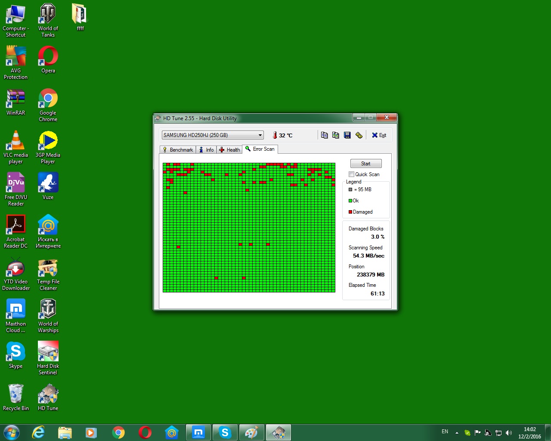Copy the screenshot to clipboard icon
Viewport: 551px width, 441px height.
[x=336, y=135]
